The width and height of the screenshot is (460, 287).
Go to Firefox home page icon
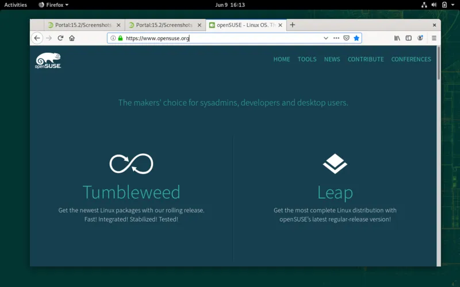(72, 38)
